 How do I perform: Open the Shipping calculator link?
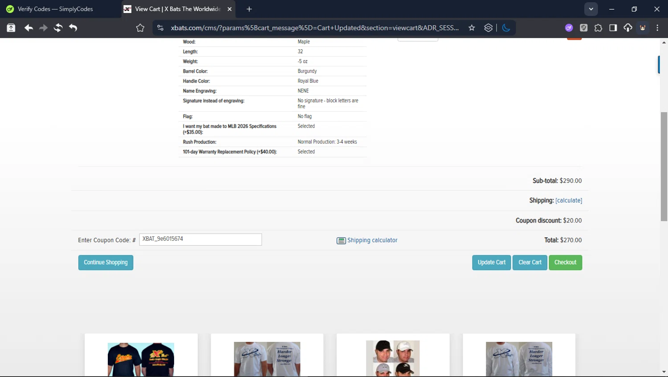click(x=372, y=240)
